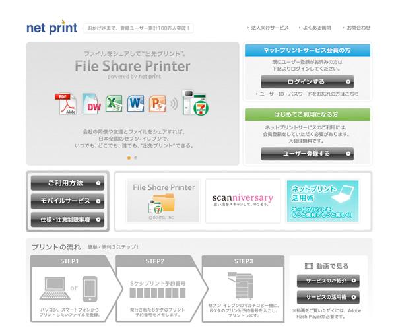Viewport: 396px width, 332px height.
Task: Click the はじめてご利用になる方 header
Action: 308,114
